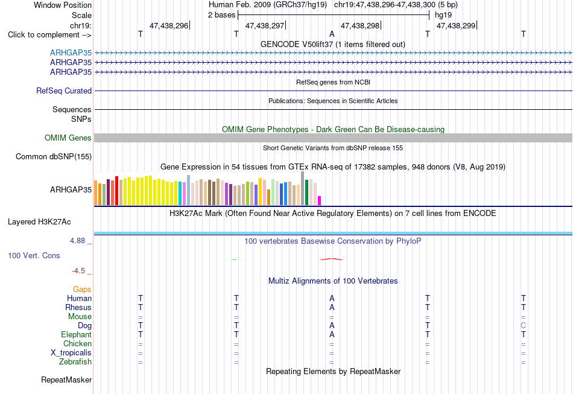The image size is (573, 394).
Task: Click 'Publications: Sequences in Scientific Articles' title
Action: [x=333, y=101]
